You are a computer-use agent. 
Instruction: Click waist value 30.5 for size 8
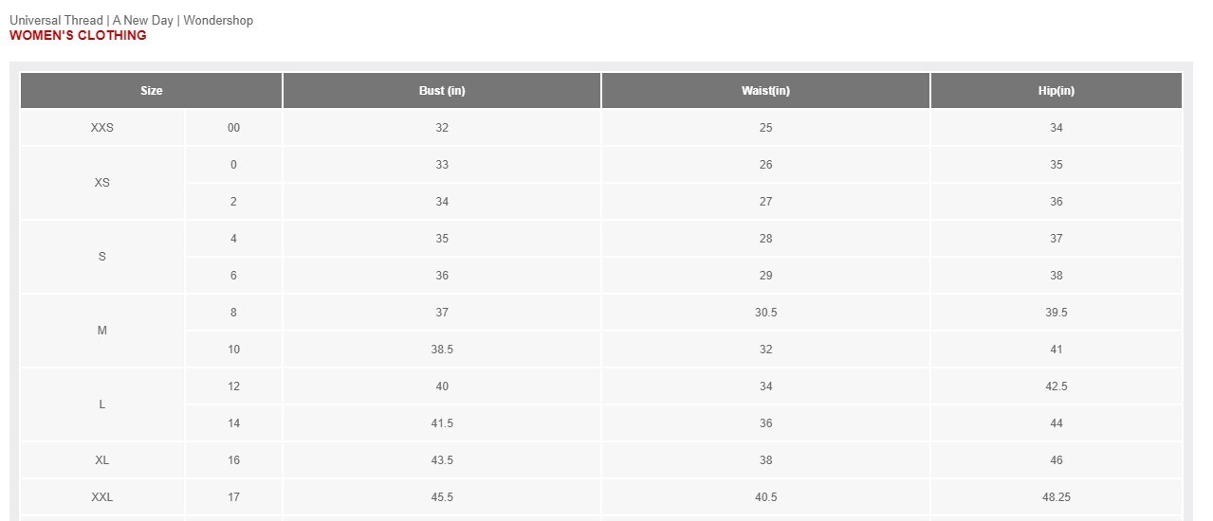click(765, 313)
